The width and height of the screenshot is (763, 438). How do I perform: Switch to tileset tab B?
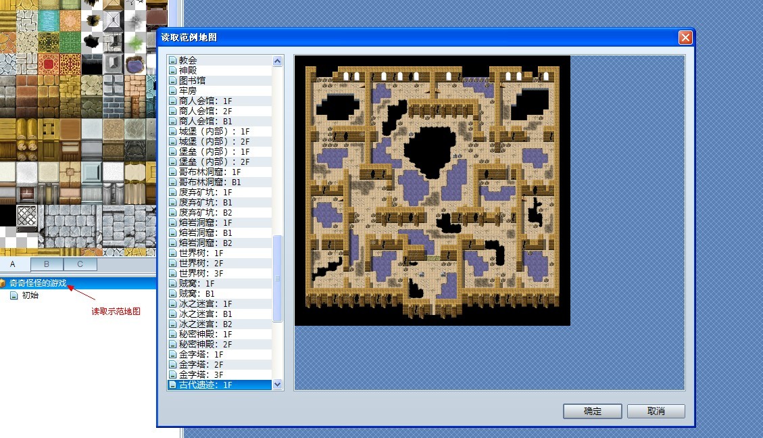coord(47,264)
